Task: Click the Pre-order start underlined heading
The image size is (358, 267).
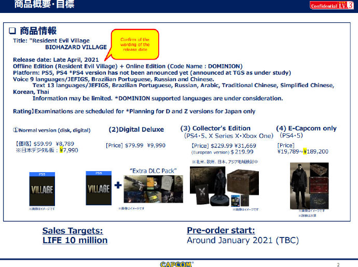Action: 221,230
